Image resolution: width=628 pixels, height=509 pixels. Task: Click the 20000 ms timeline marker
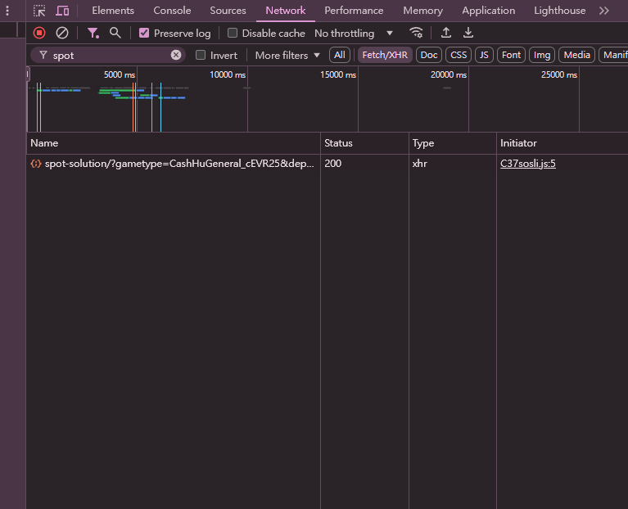(x=449, y=74)
